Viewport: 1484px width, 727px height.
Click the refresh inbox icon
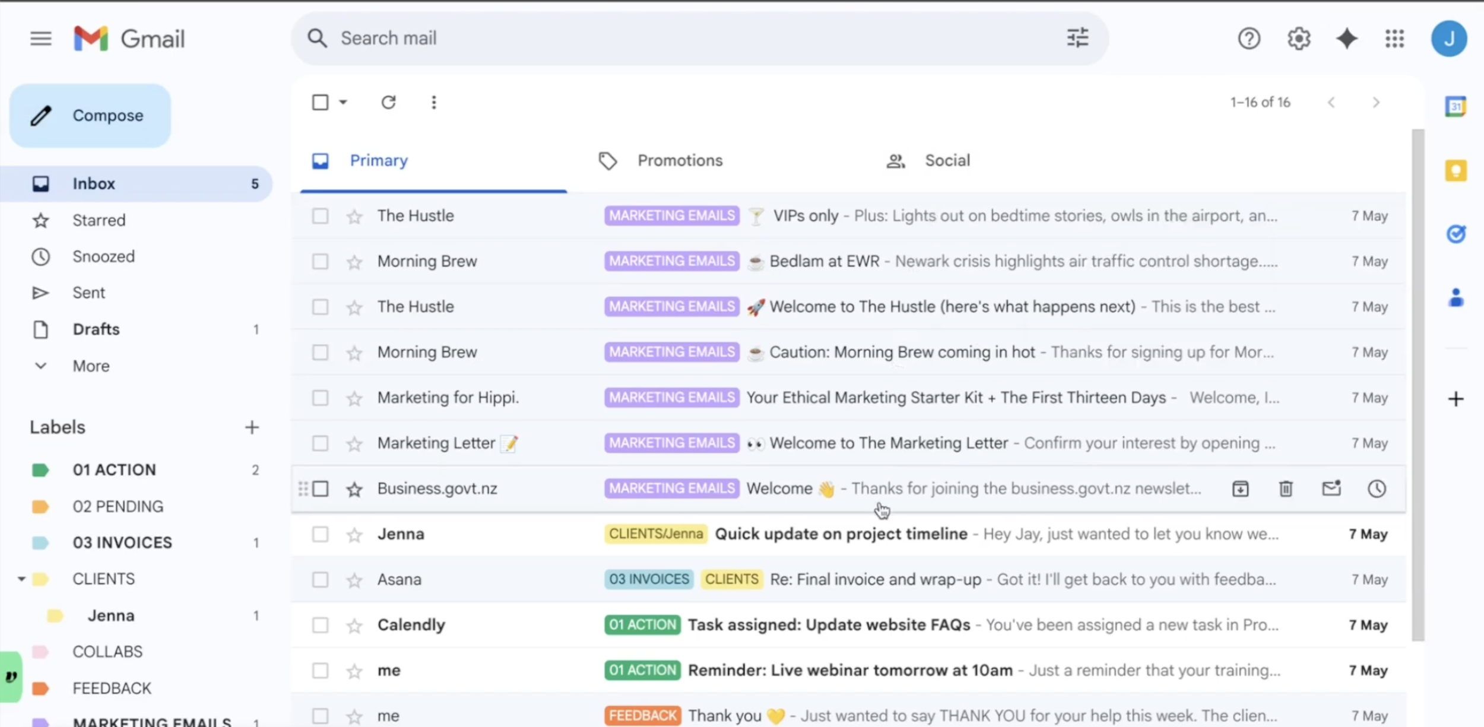[388, 102]
